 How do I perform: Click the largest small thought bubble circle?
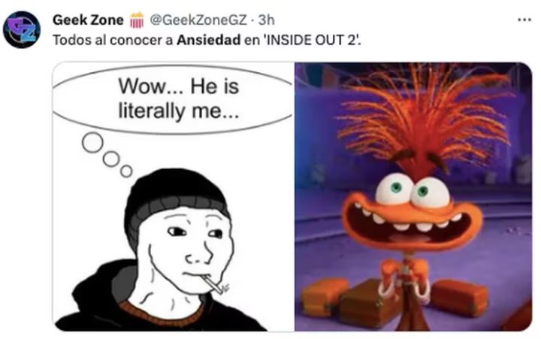click(x=92, y=143)
